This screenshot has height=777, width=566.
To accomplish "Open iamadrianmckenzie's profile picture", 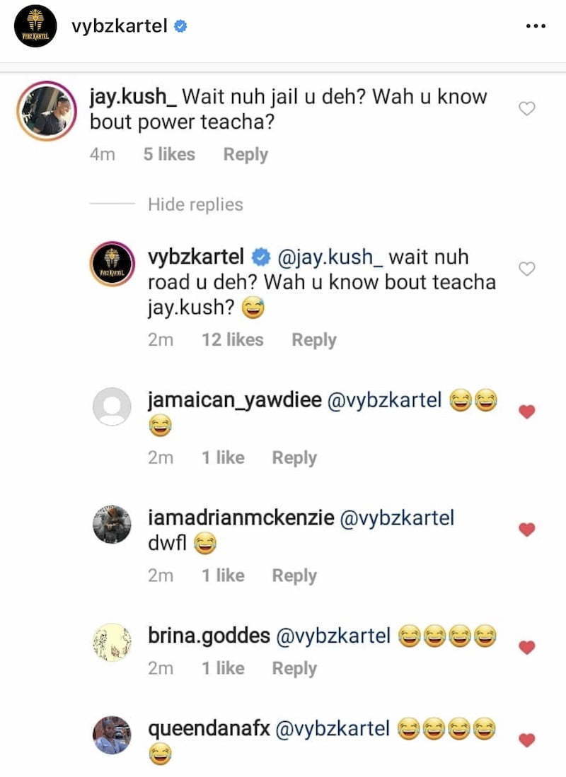I will [x=112, y=525].
